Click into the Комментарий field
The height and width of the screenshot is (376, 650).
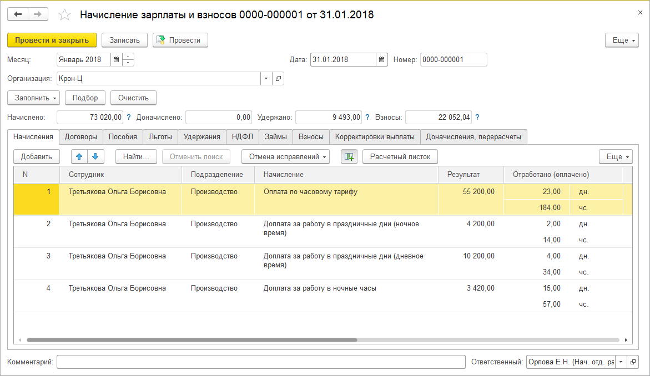tap(261, 362)
